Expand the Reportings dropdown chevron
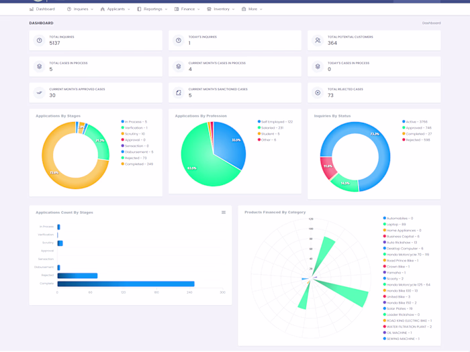This screenshot has width=470, height=352. [x=167, y=9]
